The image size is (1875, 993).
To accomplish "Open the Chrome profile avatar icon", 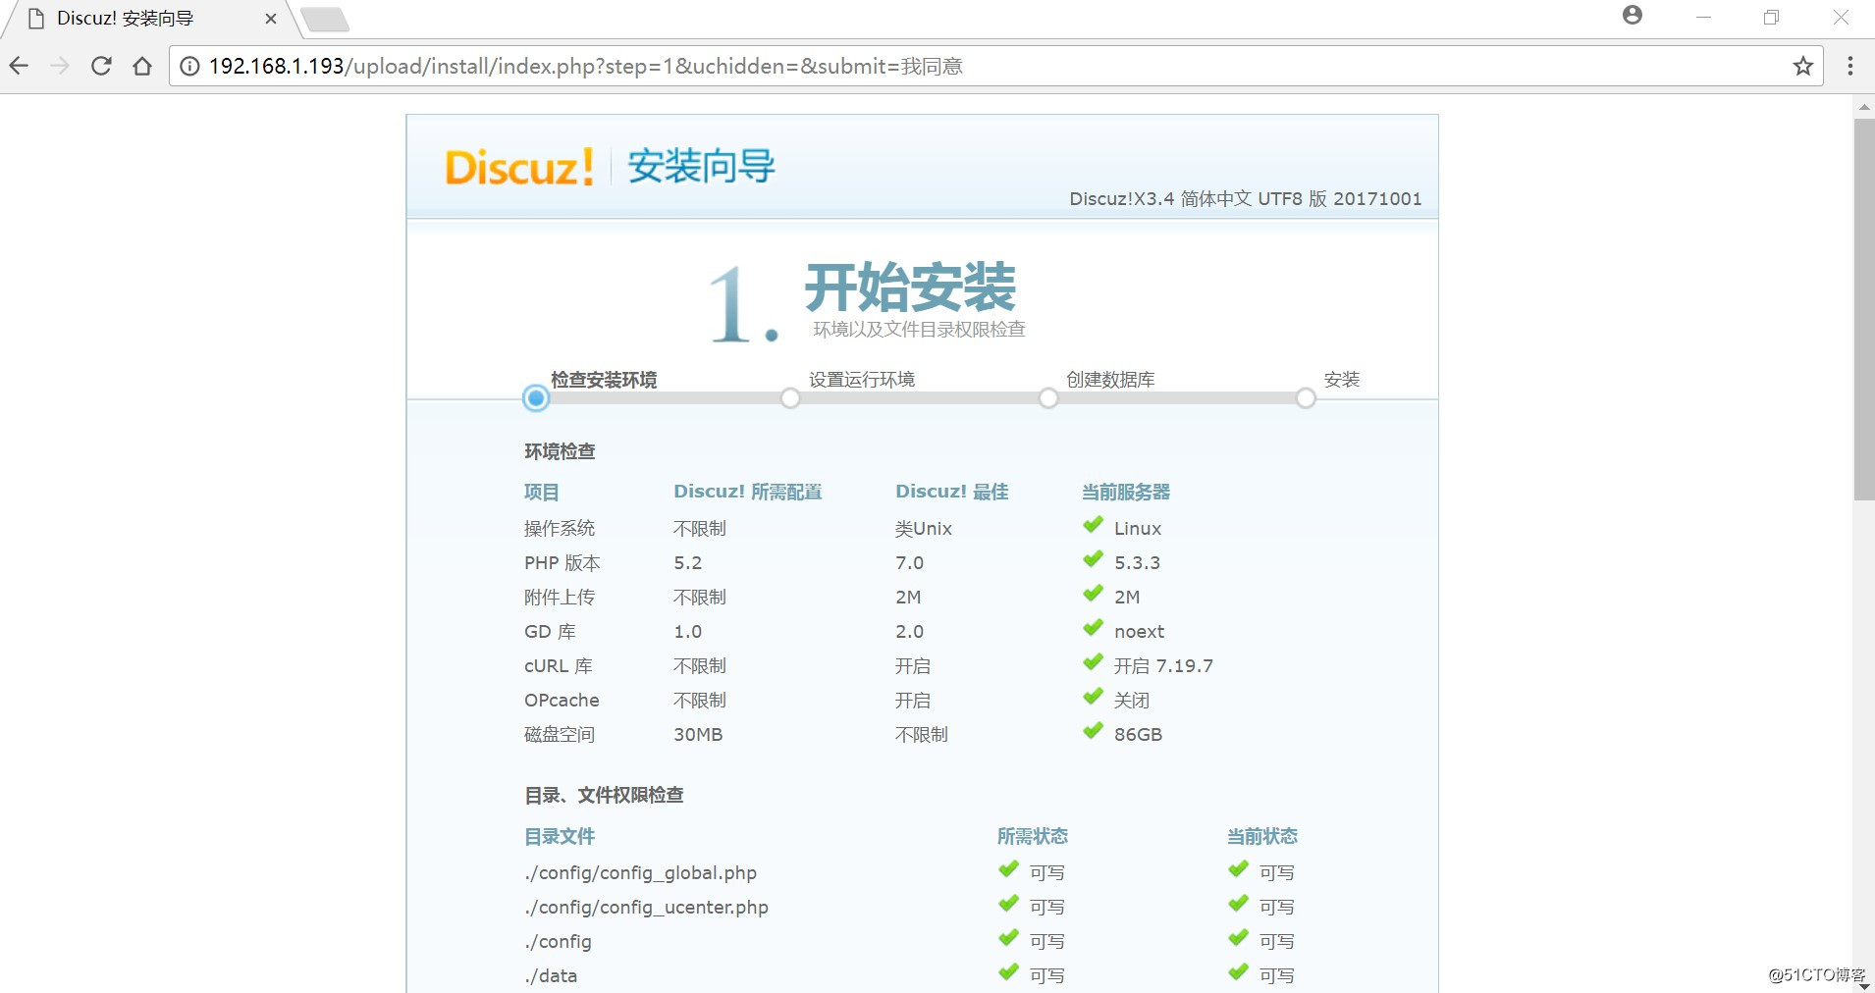I will [x=1633, y=15].
